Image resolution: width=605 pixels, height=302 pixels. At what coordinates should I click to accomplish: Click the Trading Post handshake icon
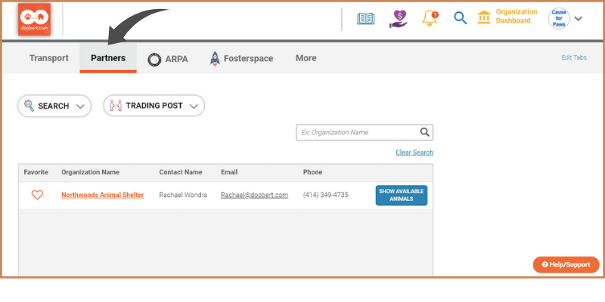point(116,106)
